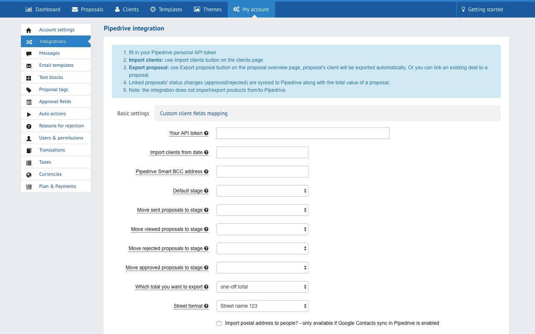Open Move viewed proposals to stage dropdown
Screen dimensions: 535x334
[x=262, y=229]
